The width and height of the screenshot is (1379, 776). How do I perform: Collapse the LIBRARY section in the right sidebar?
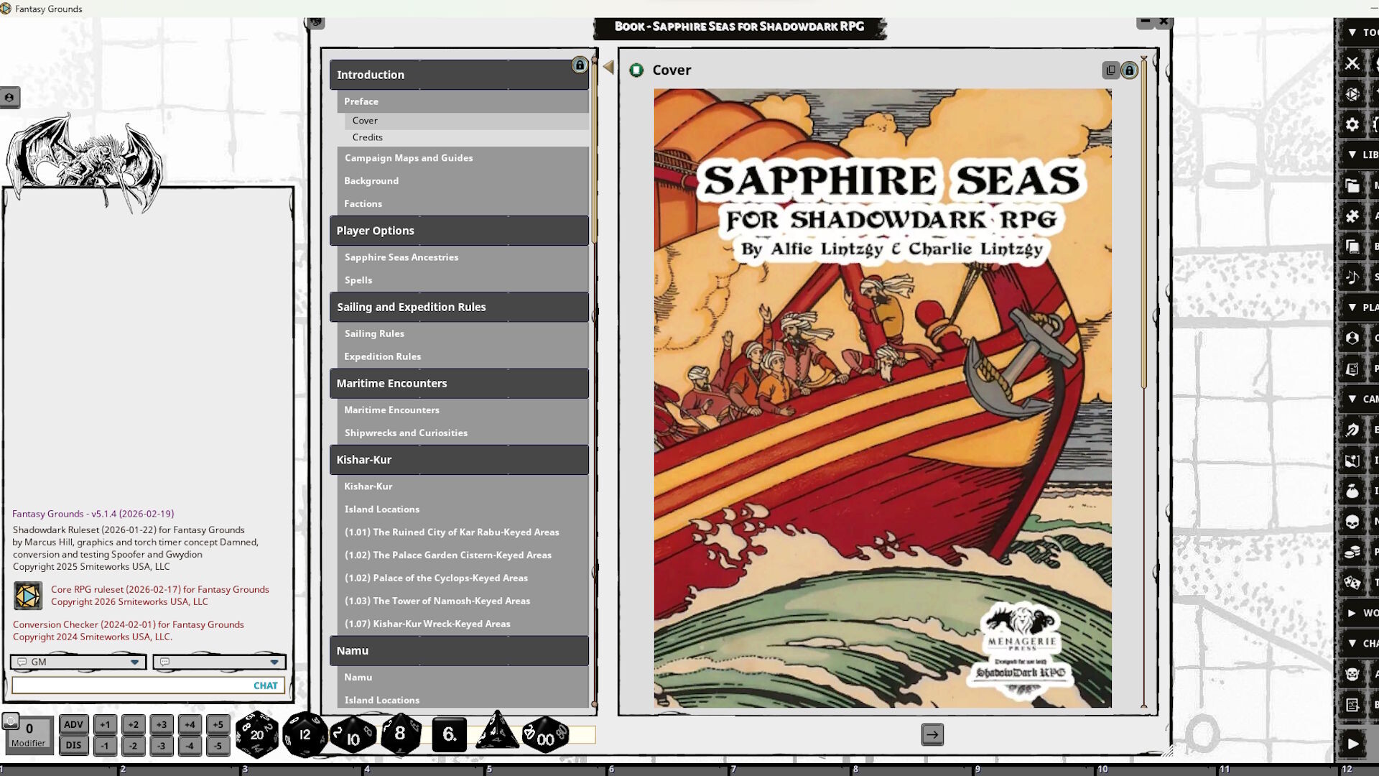point(1352,154)
